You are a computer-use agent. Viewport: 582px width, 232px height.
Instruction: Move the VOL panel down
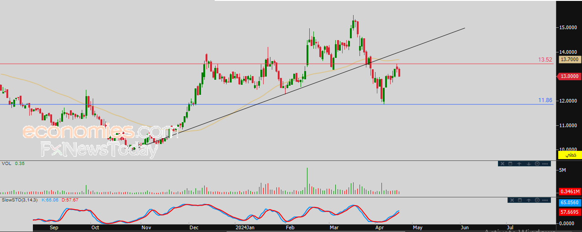529,164
